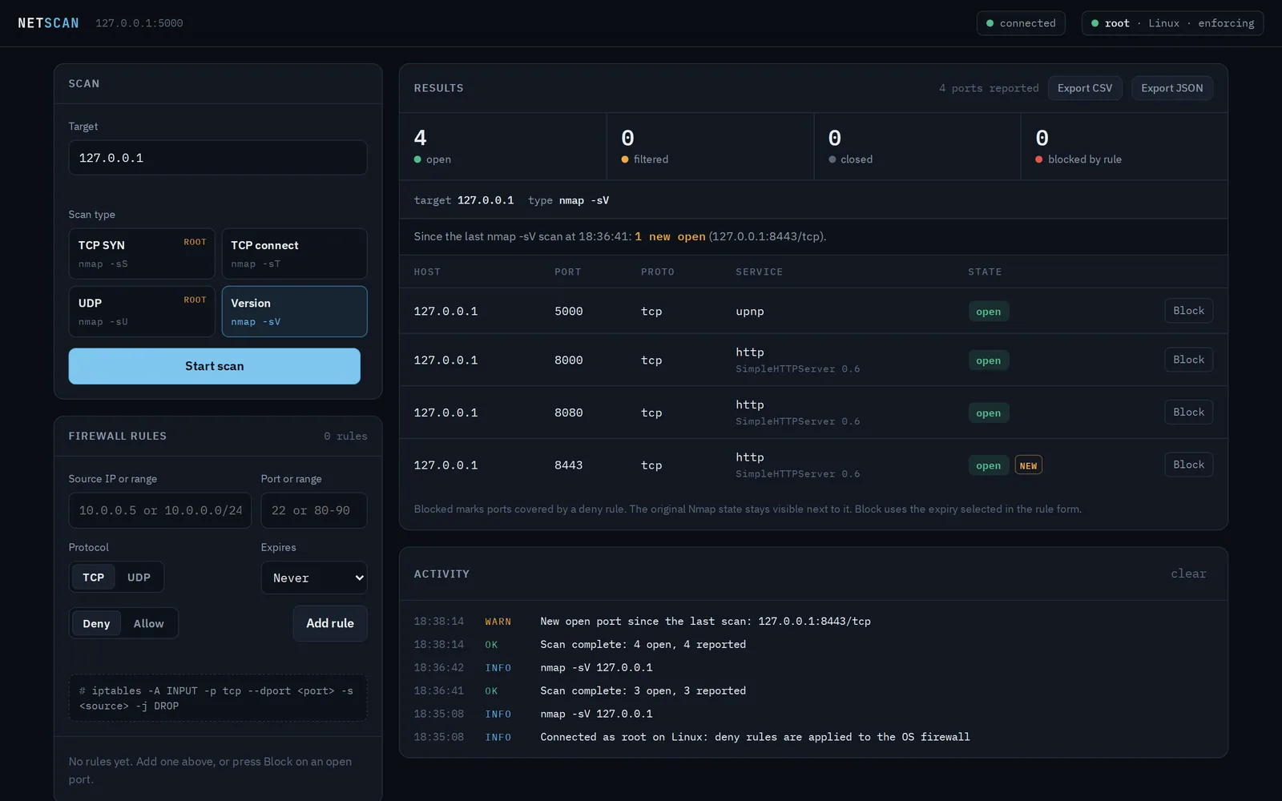Click the open state badge for port 8443
This screenshot has height=801, width=1282.
click(988, 465)
